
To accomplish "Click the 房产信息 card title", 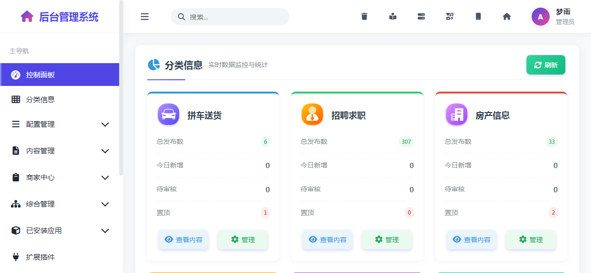I will tap(493, 115).
